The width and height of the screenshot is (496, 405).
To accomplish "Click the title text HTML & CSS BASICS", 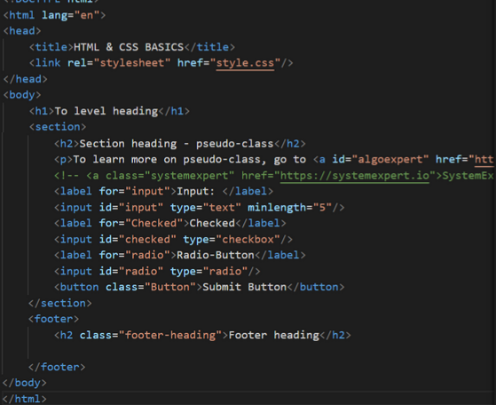I will (129, 47).
